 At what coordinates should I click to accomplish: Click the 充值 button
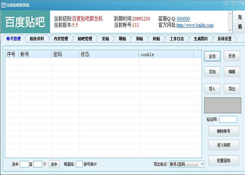[x=240, y=22]
